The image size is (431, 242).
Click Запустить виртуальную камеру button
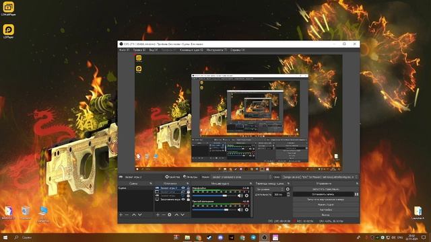tap(326, 200)
